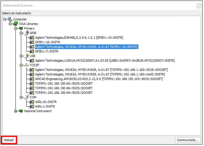Close the Instrument Scanner window

pyautogui.click(x=199, y=6)
